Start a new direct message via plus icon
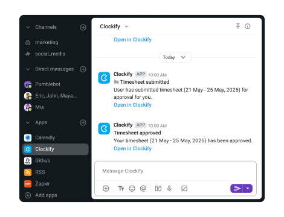Viewport: 284px width, 217px height. (x=83, y=69)
